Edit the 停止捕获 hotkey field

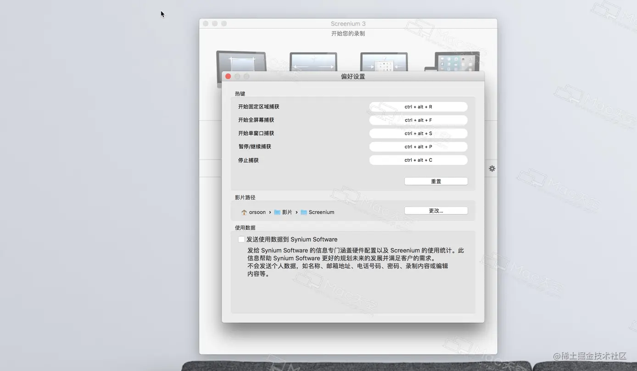click(x=419, y=160)
